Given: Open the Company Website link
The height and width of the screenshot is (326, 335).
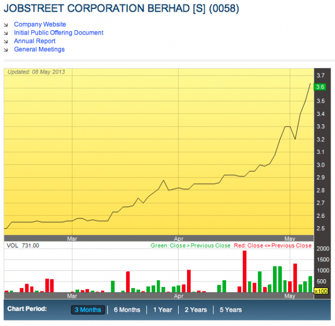Looking at the screenshot, I should [40, 25].
